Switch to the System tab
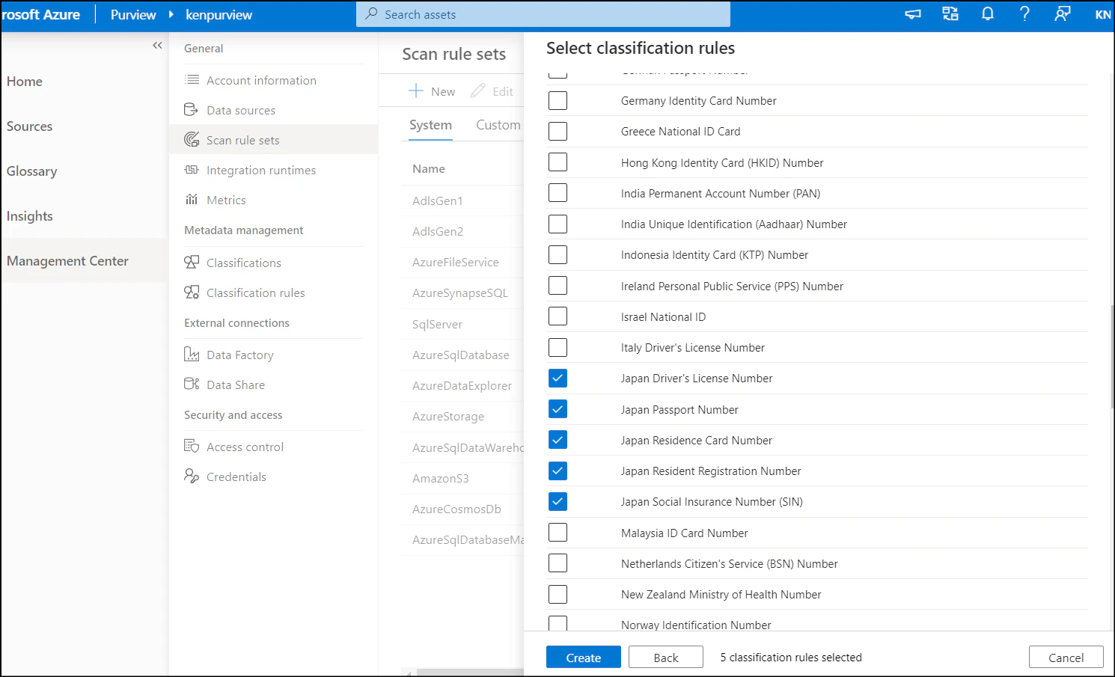This screenshot has height=677, width=1115. coord(430,125)
